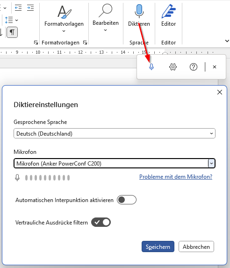This screenshot has width=230, height=268.
Task: Open Formatvorlagen dialog launcher arrow
Action: click(85, 43)
